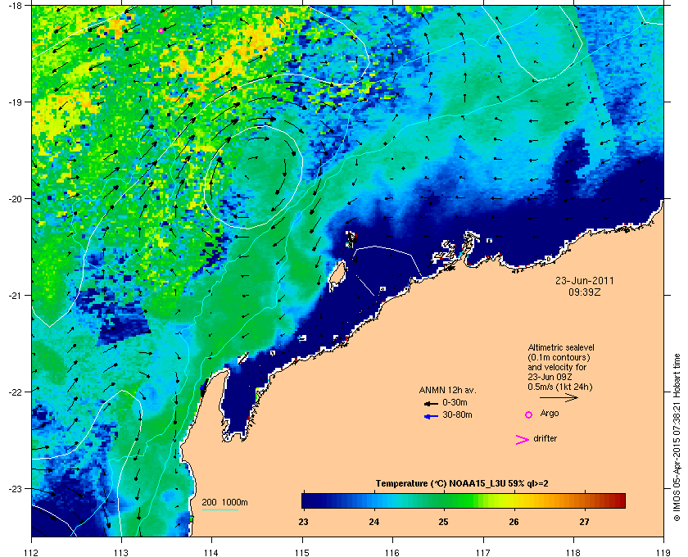Image resolution: width=688 pixels, height=557 pixels.
Task: Click the IMOS copyright timestamp text
Action: [677, 437]
